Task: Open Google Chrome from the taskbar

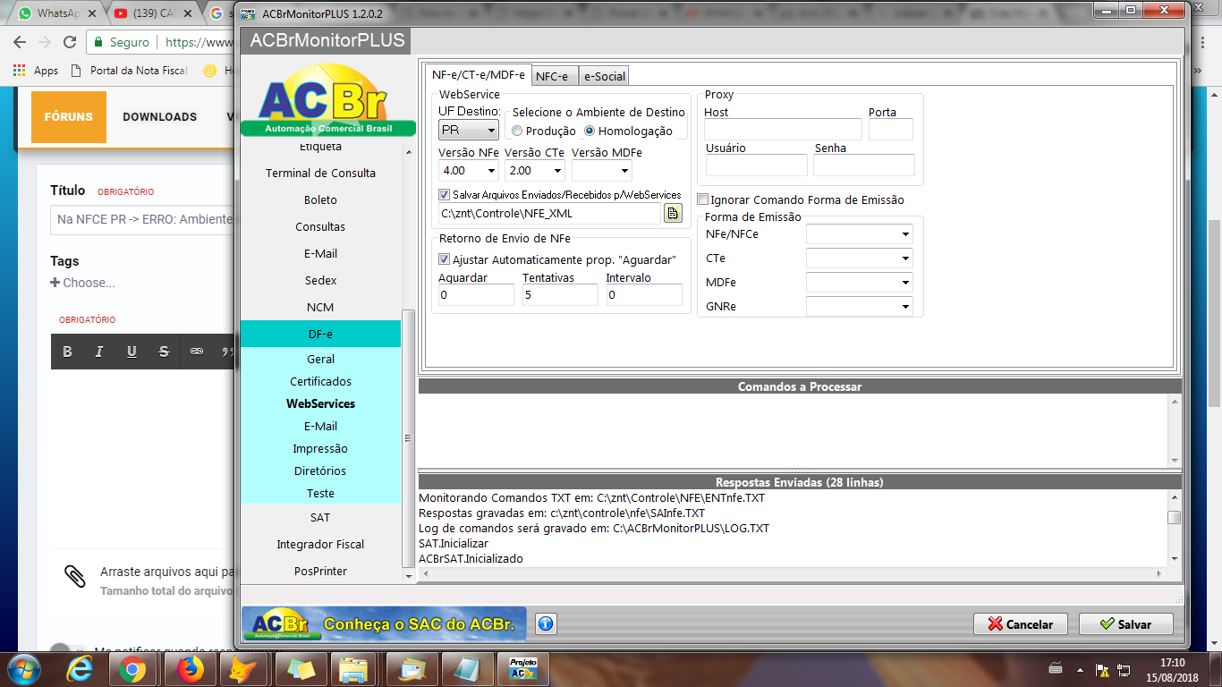Action: coord(132,669)
